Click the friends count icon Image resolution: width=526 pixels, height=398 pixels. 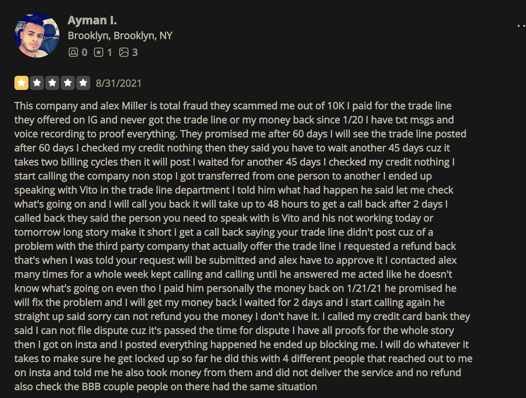point(73,52)
